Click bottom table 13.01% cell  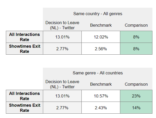62,96
